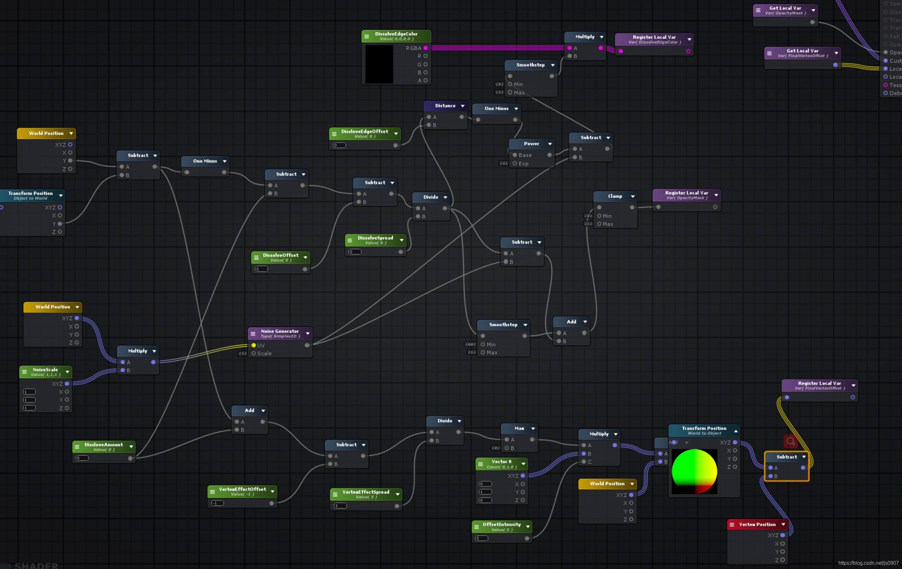
Task: Click the VertexEffectSpread value field showing 3
Action: tap(340, 506)
